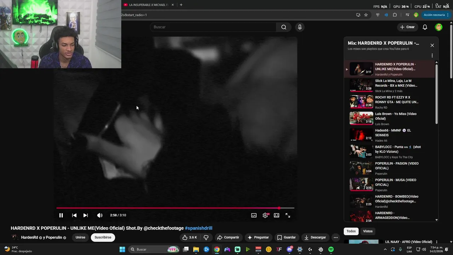Image resolution: width=453 pixels, height=255 pixels.
Task: Skip to next video in player
Action: coord(85,215)
